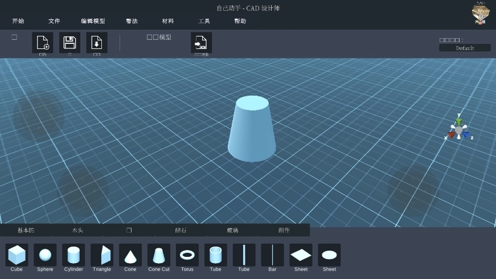The height and width of the screenshot is (279, 496).
Task: Pick the Cylinder primitive
Action: point(73,255)
